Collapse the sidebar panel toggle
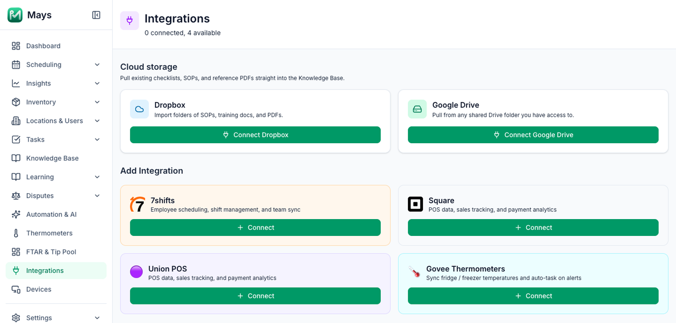The width and height of the screenshot is (676, 323). [x=96, y=15]
